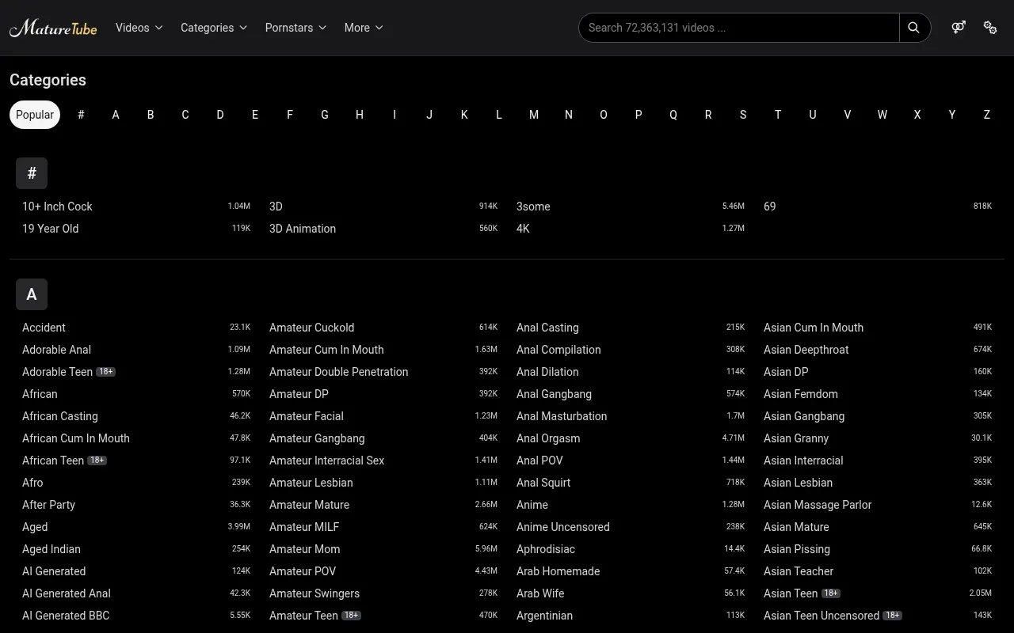The height and width of the screenshot is (633, 1014).
Task: Jump to letter M categories
Action: pyautogui.click(x=534, y=115)
